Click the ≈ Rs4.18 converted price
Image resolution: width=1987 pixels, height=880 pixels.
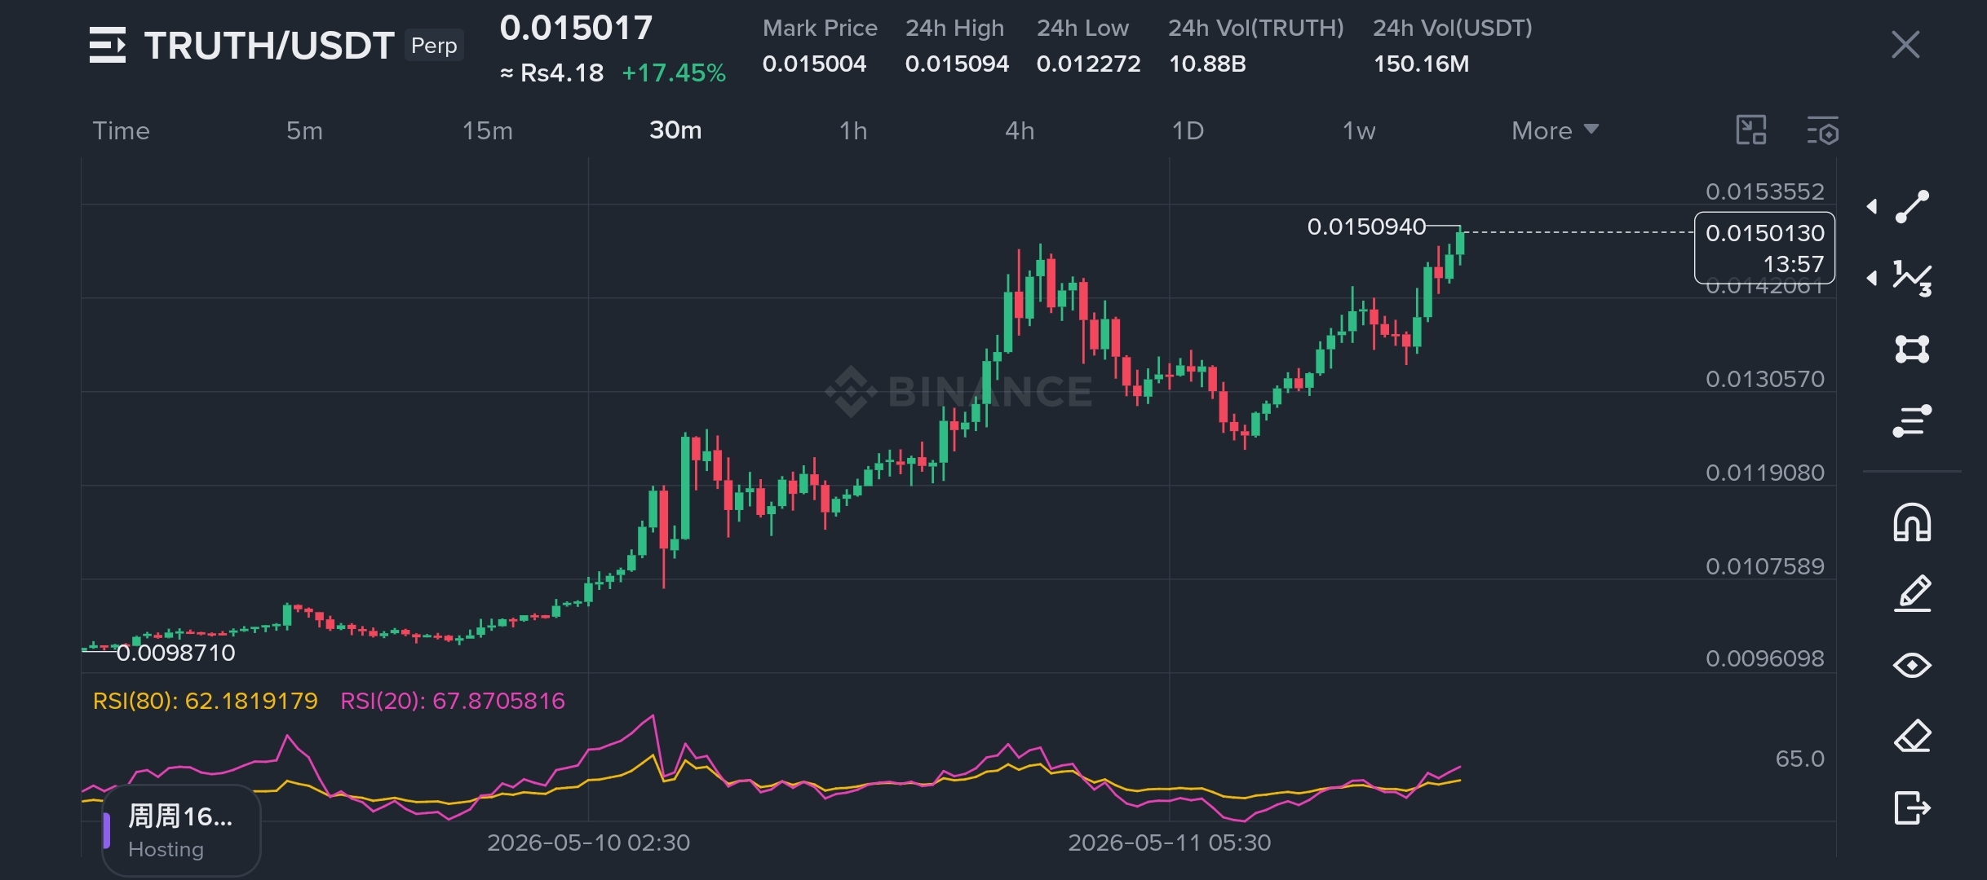click(551, 73)
